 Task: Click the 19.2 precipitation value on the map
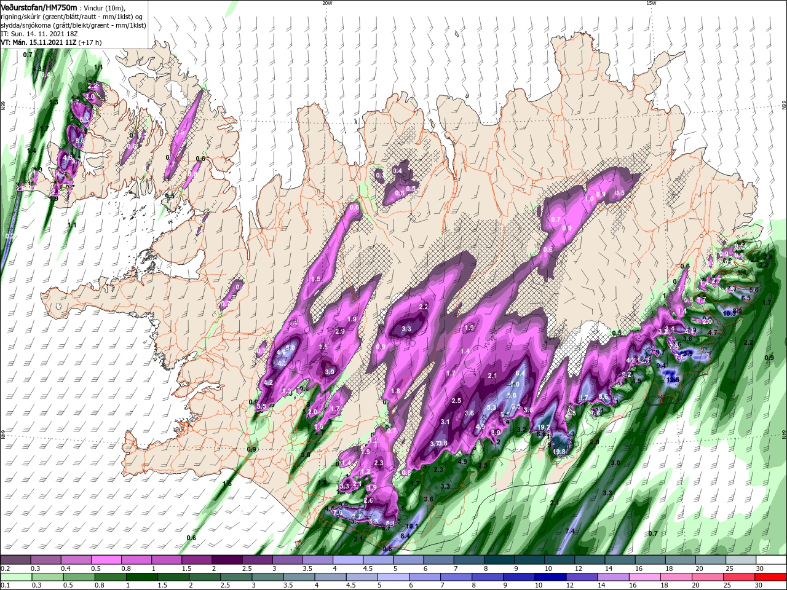click(x=544, y=427)
